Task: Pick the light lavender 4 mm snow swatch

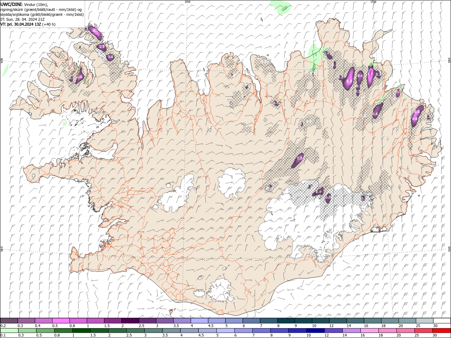Action: (x=199, y=321)
